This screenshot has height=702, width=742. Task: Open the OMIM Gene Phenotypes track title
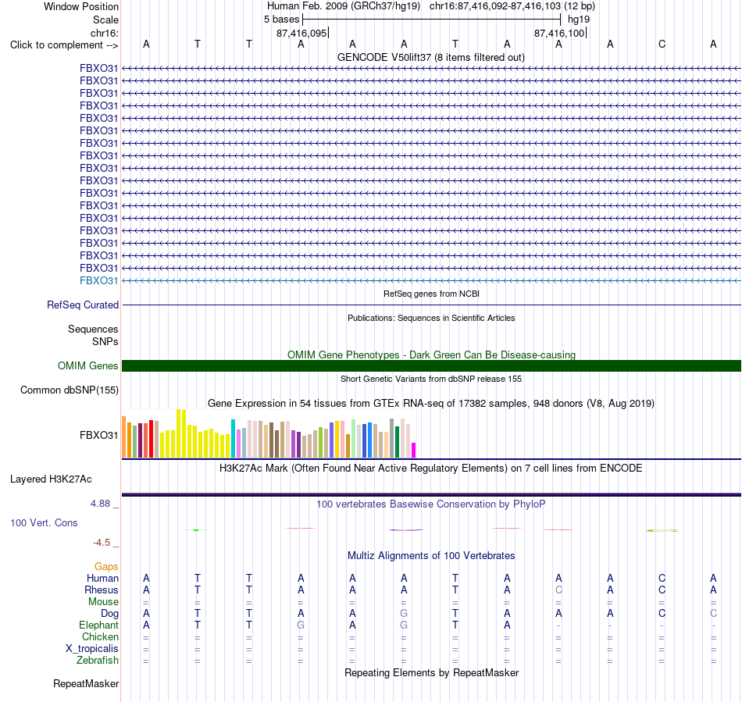pyautogui.click(x=431, y=355)
